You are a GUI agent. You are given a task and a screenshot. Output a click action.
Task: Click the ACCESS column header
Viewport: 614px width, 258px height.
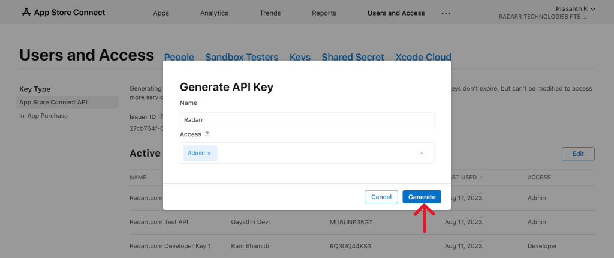(x=539, y=177)
